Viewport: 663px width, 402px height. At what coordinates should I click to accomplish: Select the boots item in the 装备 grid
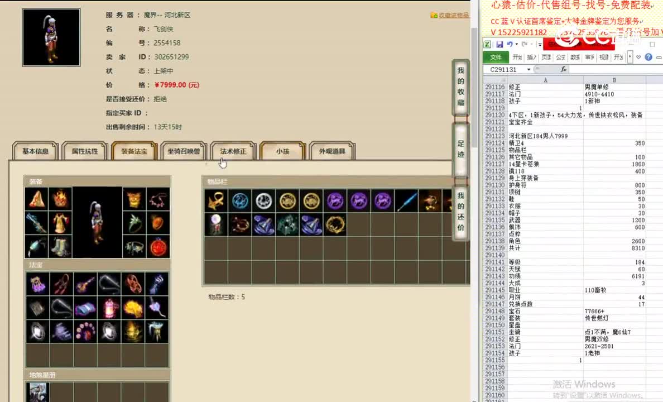click(60, 246)
